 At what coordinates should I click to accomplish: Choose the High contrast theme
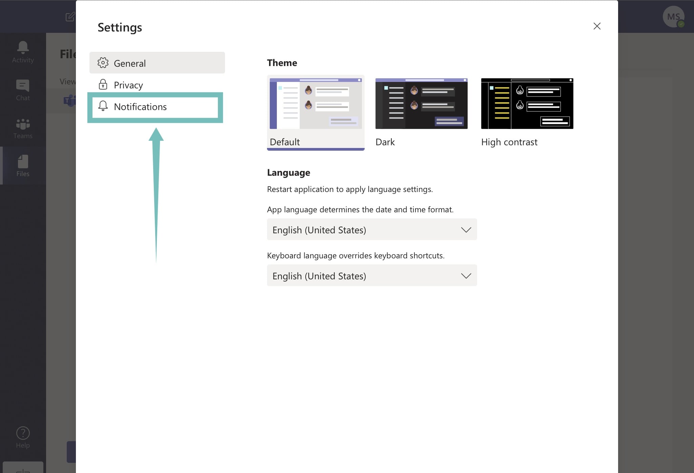click(x=527, y=104)
